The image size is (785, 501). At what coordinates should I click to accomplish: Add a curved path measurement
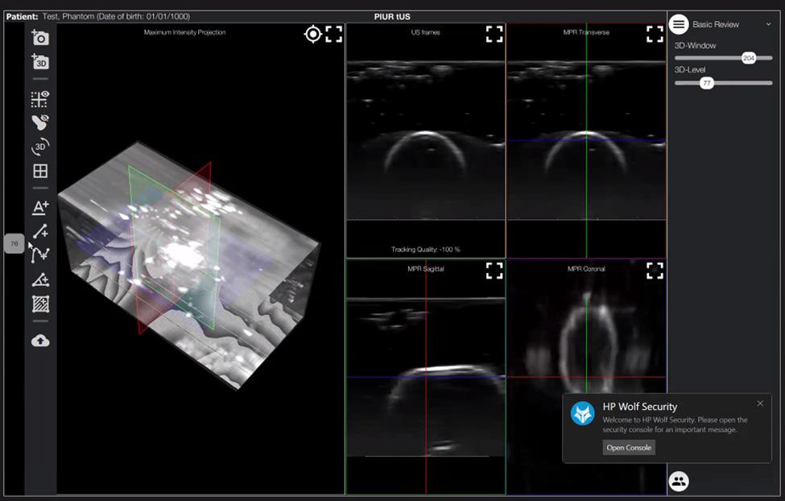[x=40, y=255]
